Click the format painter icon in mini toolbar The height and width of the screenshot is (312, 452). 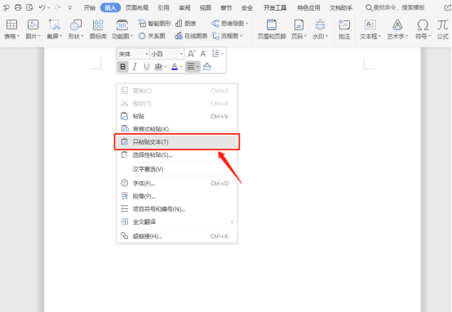(x=207, y=67)
